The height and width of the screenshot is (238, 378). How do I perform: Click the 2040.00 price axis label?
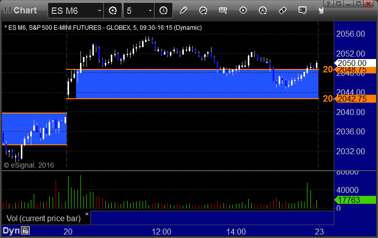pos(351,112)
